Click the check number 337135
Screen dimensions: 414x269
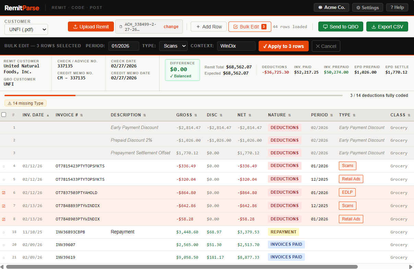pos(65,66)
